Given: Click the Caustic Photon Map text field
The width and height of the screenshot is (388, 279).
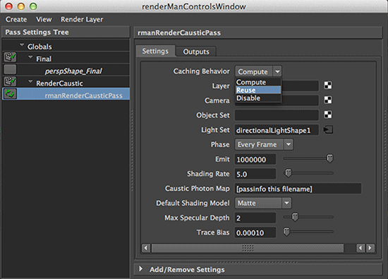Looking at the screenshot, I should [298, 189].
